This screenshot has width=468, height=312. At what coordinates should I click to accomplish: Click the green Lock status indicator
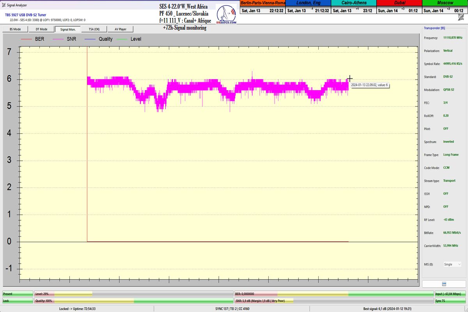pyautogui.click(x=18, y=301)
